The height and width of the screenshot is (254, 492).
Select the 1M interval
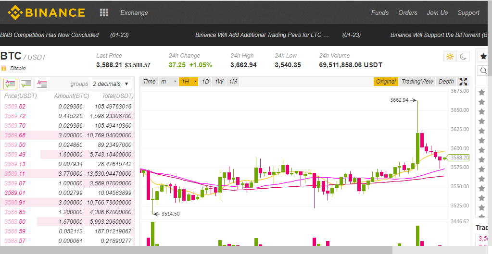click(233, 82)
